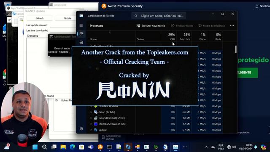
Task: Open File Explorer from the taskbar
Action: pos(63,147)
